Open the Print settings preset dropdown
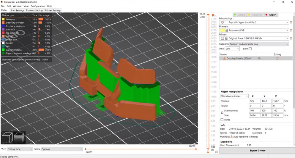The height and width of the screenshot is (158, 295). [x=254, y=22]
